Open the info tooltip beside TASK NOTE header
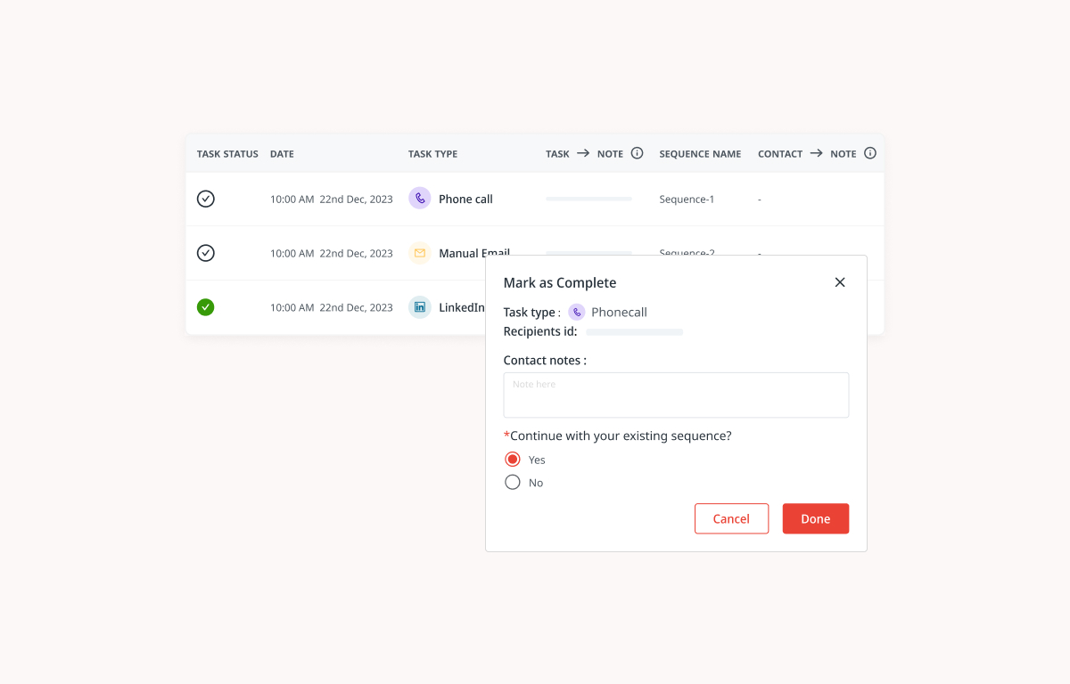This screenshot has height=684, width=1070. point(637,152)
